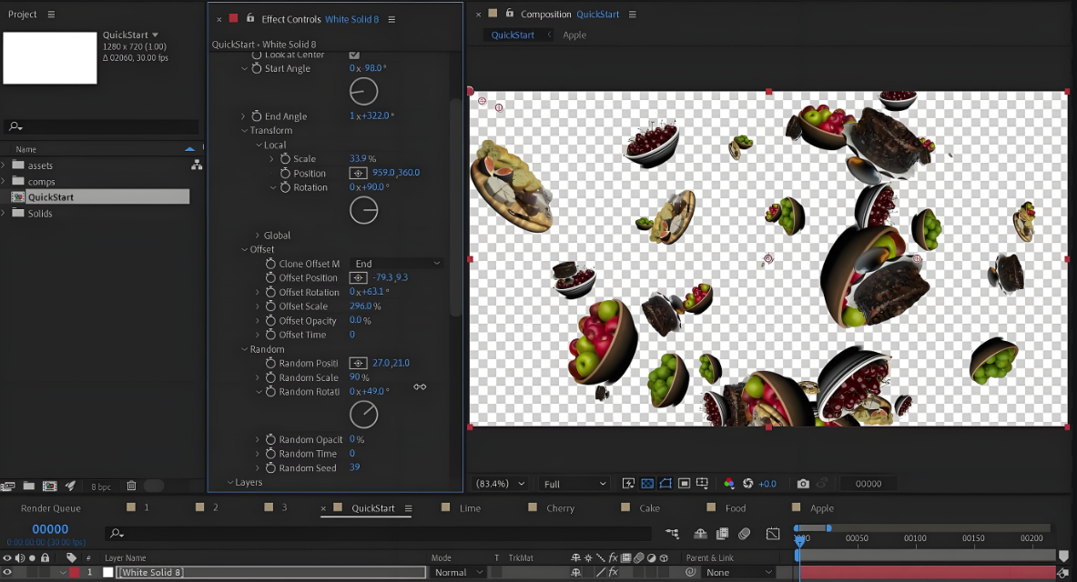Open the project flowchart icon beside Name column
This screenshot has width=1077, height=582.
click(x=197, y=165)
